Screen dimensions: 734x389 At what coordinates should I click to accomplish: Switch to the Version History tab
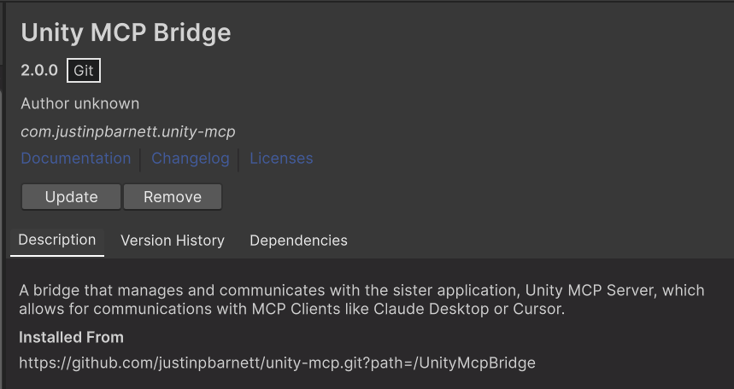(173, 241)
